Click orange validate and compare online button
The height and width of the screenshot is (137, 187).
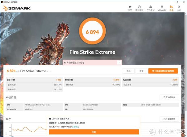pos(163,71)
